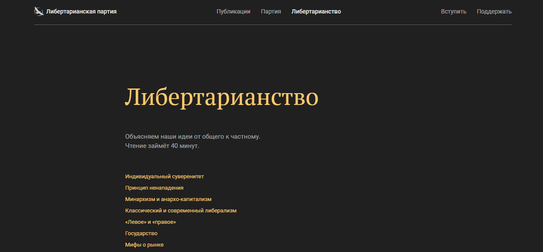Navigate to «Классический и современный либерализм»
The width and height of the screenshot is (543, 252).
(181, 211)
